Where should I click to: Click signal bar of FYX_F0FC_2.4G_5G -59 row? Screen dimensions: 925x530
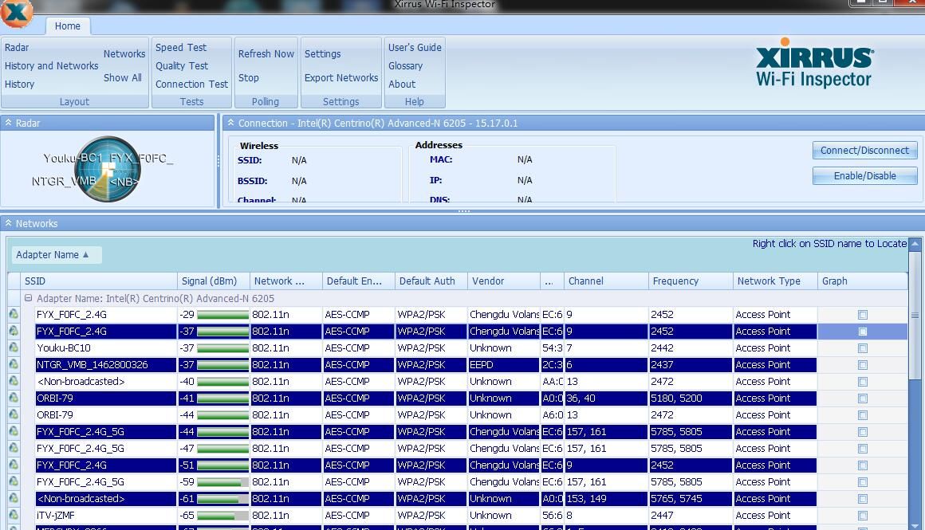(x=222, y=481)
